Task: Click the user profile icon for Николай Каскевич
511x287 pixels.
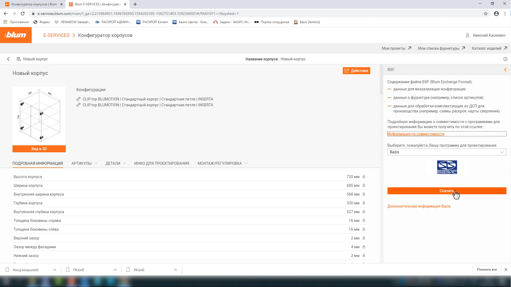Action: pos(467,35)
